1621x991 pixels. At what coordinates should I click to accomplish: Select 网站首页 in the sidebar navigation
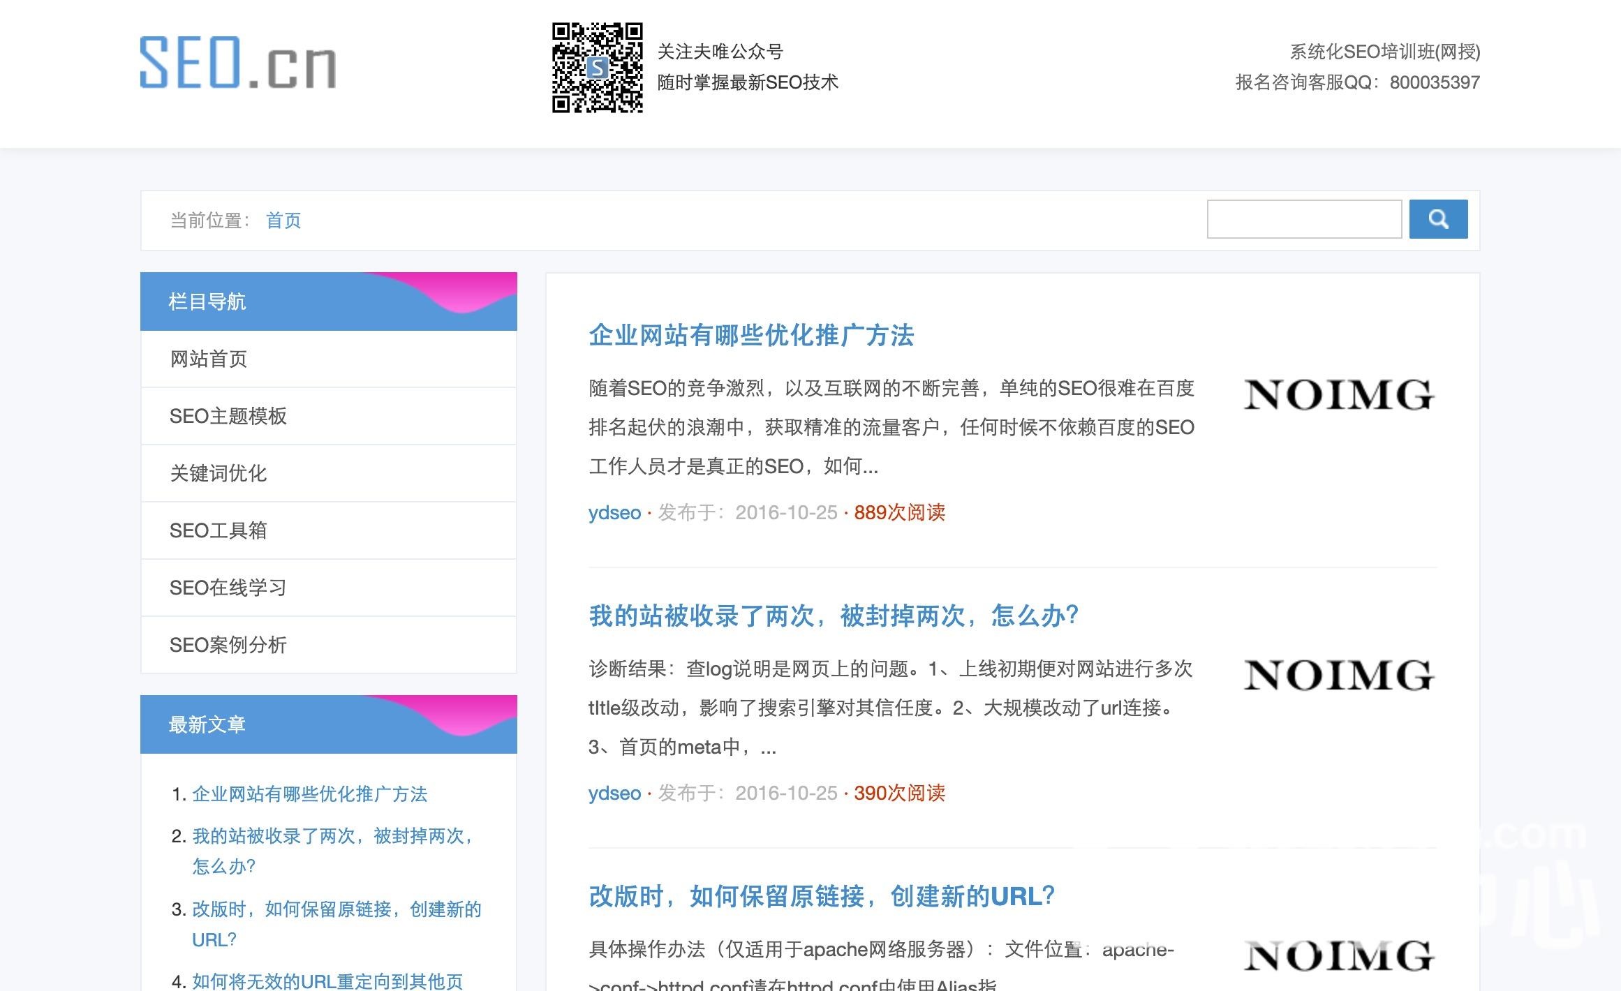[209, 359]
